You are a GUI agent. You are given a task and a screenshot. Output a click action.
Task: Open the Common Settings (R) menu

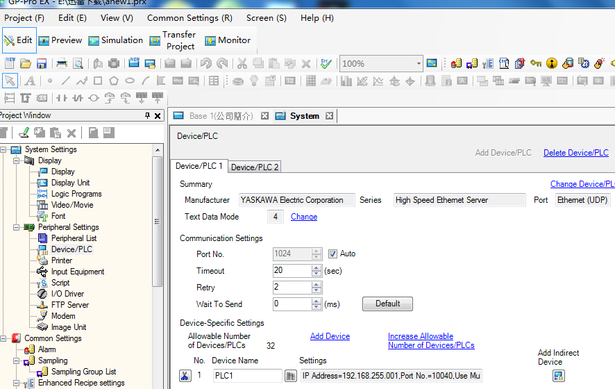(189, 17)
